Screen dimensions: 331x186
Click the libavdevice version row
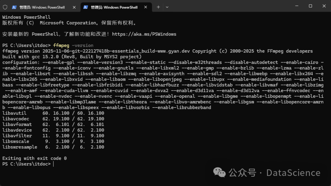click(53, 130)
